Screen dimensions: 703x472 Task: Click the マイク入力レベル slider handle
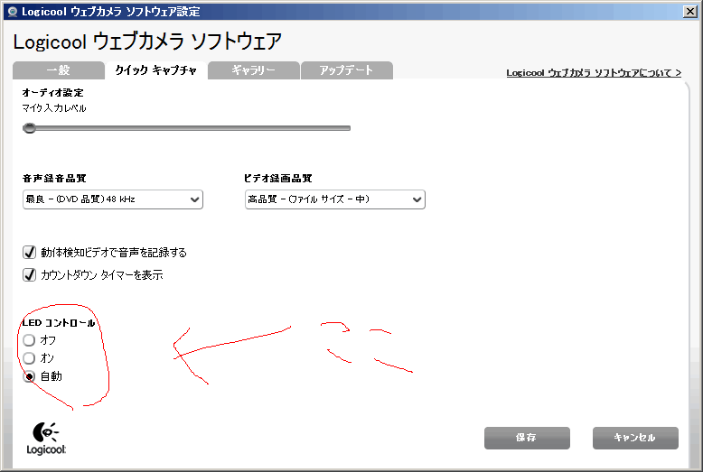pyautogui.click(x=29, y=128)
